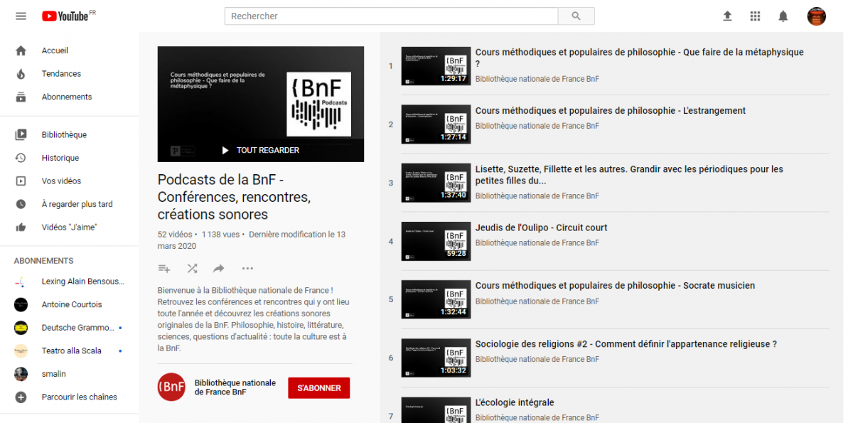Open the notifications bell
Image resolution: width=853 pixels, height=423 pixels.
pyautogui.click(x=783, y=16)
